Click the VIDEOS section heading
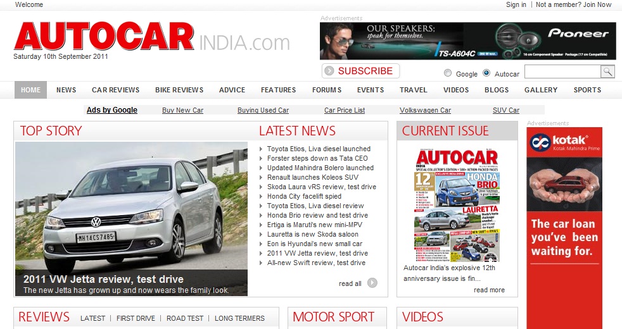The height and width of the screenshot is (329, 622). point(422,317)
